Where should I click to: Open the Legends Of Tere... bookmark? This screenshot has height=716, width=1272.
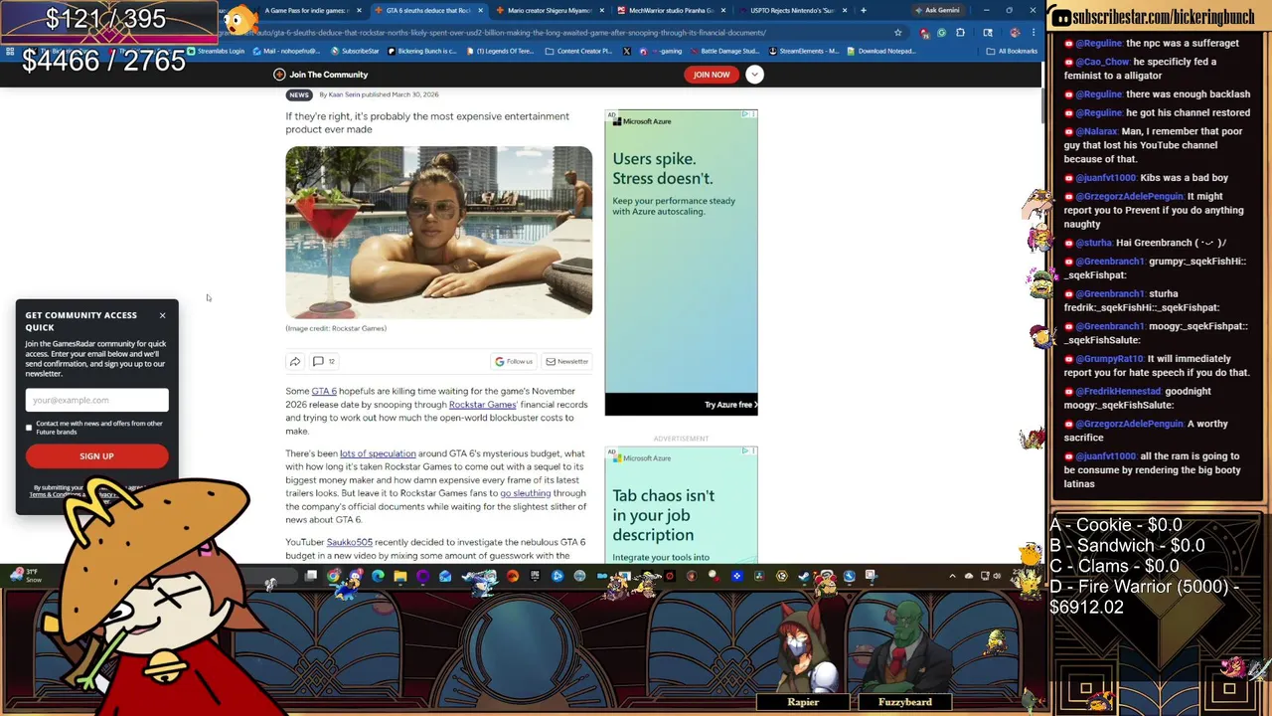pyautogui.click(x=500, y=51)
